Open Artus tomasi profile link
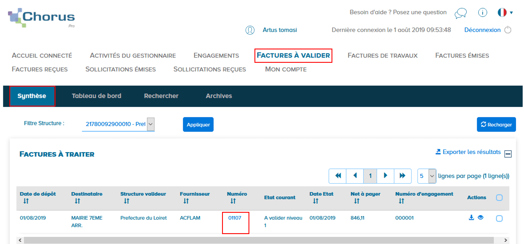 click(280, 30)
